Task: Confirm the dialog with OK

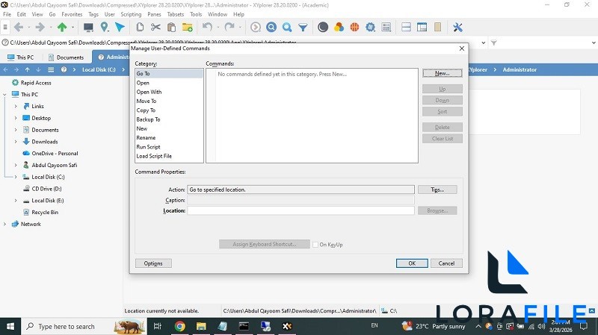Action: [x=412, y=263]
